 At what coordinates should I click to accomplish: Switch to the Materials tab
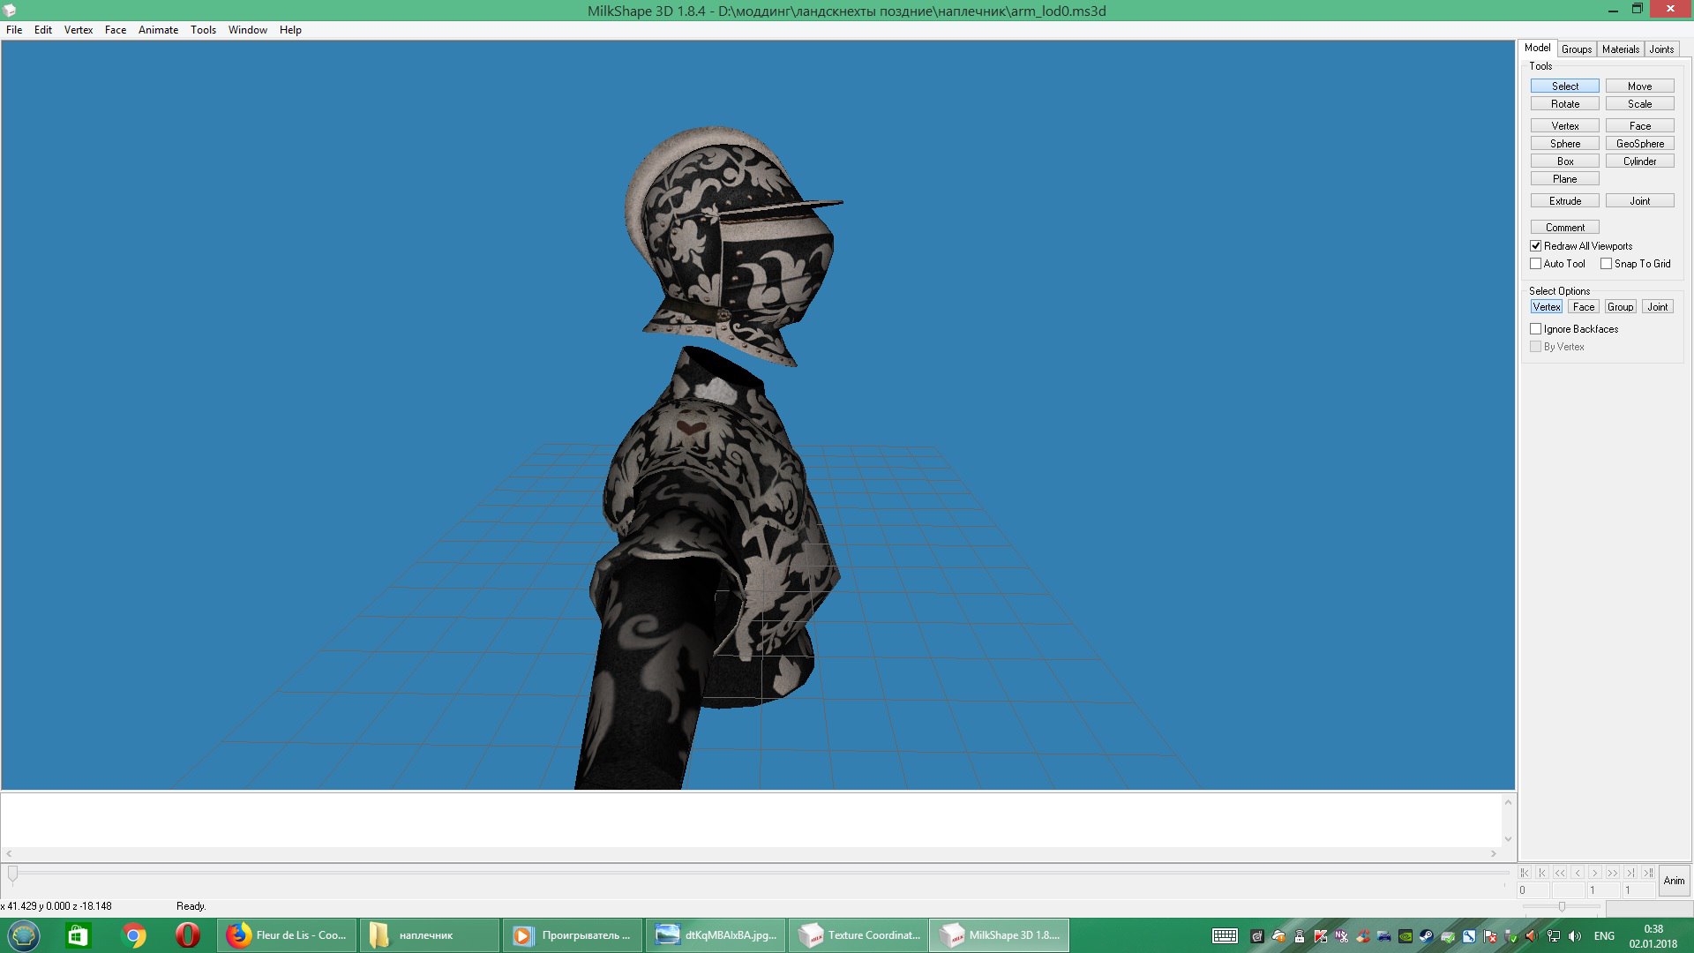[x=1620, y=49]
